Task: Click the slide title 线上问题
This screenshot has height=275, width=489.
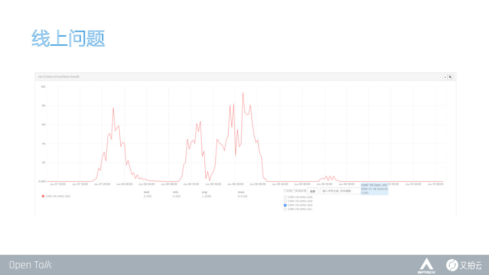Action: [x=68, y=38]
